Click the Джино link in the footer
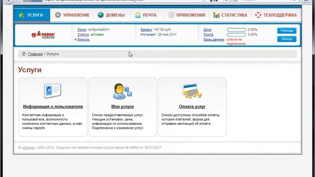The image size is (315, 177). tap(29, 147)
